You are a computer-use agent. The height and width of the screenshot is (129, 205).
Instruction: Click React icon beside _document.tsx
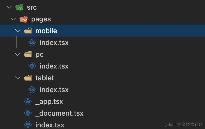coord(28,113)
